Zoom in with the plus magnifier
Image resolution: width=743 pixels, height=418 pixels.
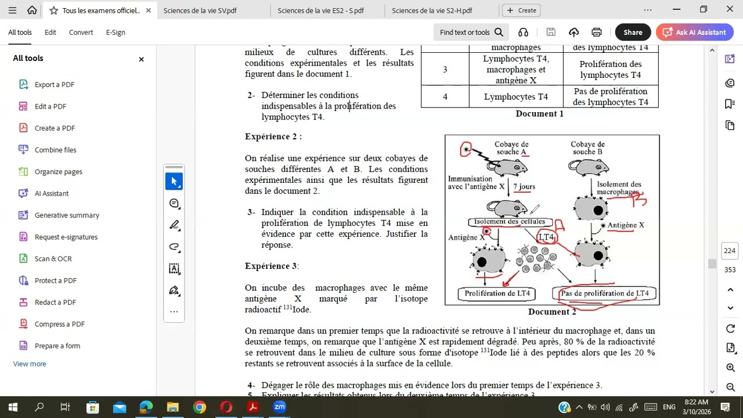(730, 367)
